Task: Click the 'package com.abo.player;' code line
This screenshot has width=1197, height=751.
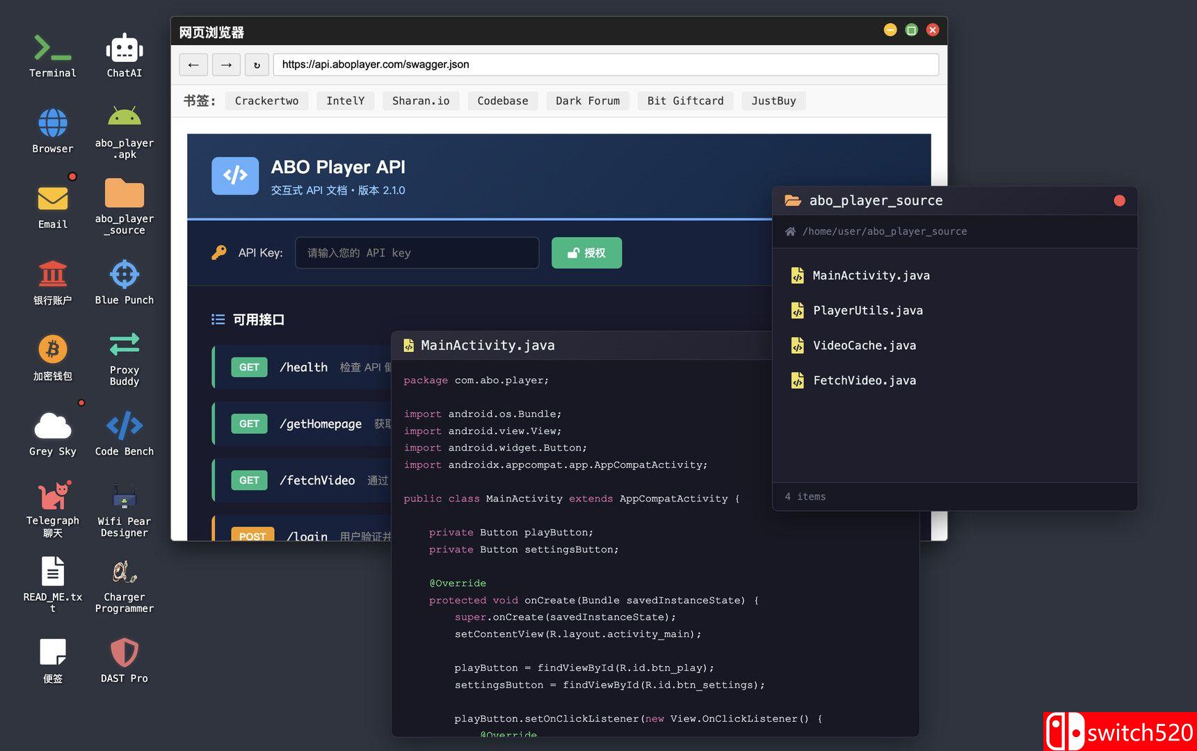Action: (x=476, y=380)
